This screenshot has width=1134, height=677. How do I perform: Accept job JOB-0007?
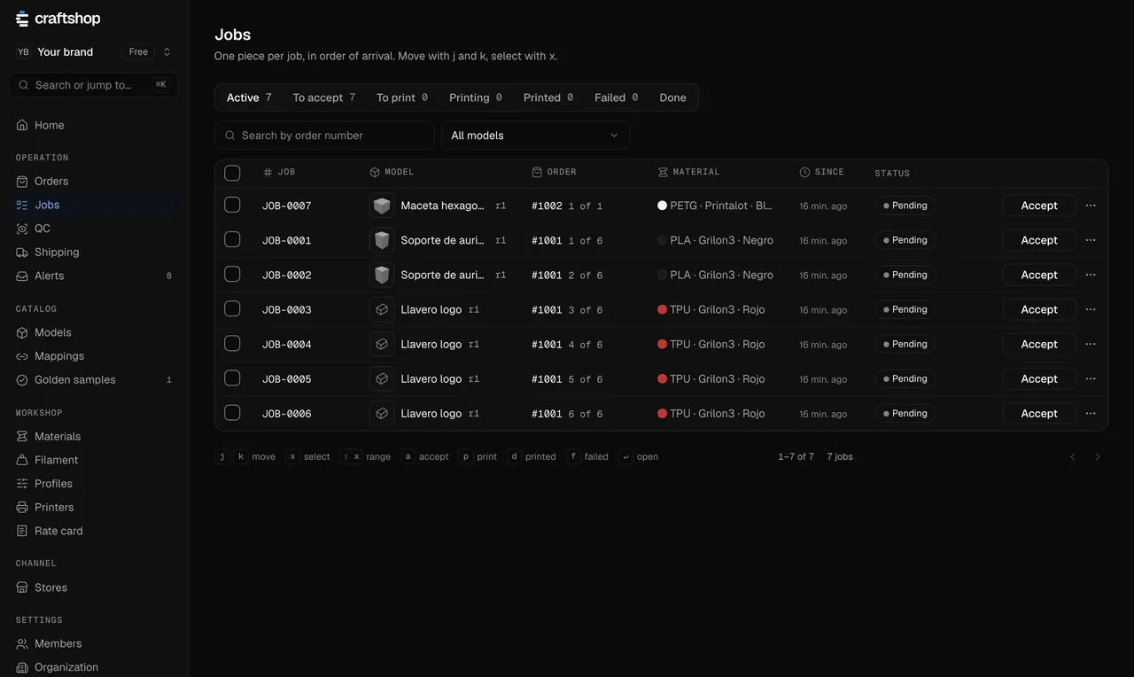click(1039, 206)
